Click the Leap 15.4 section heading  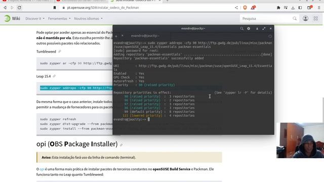coord(44,76)
